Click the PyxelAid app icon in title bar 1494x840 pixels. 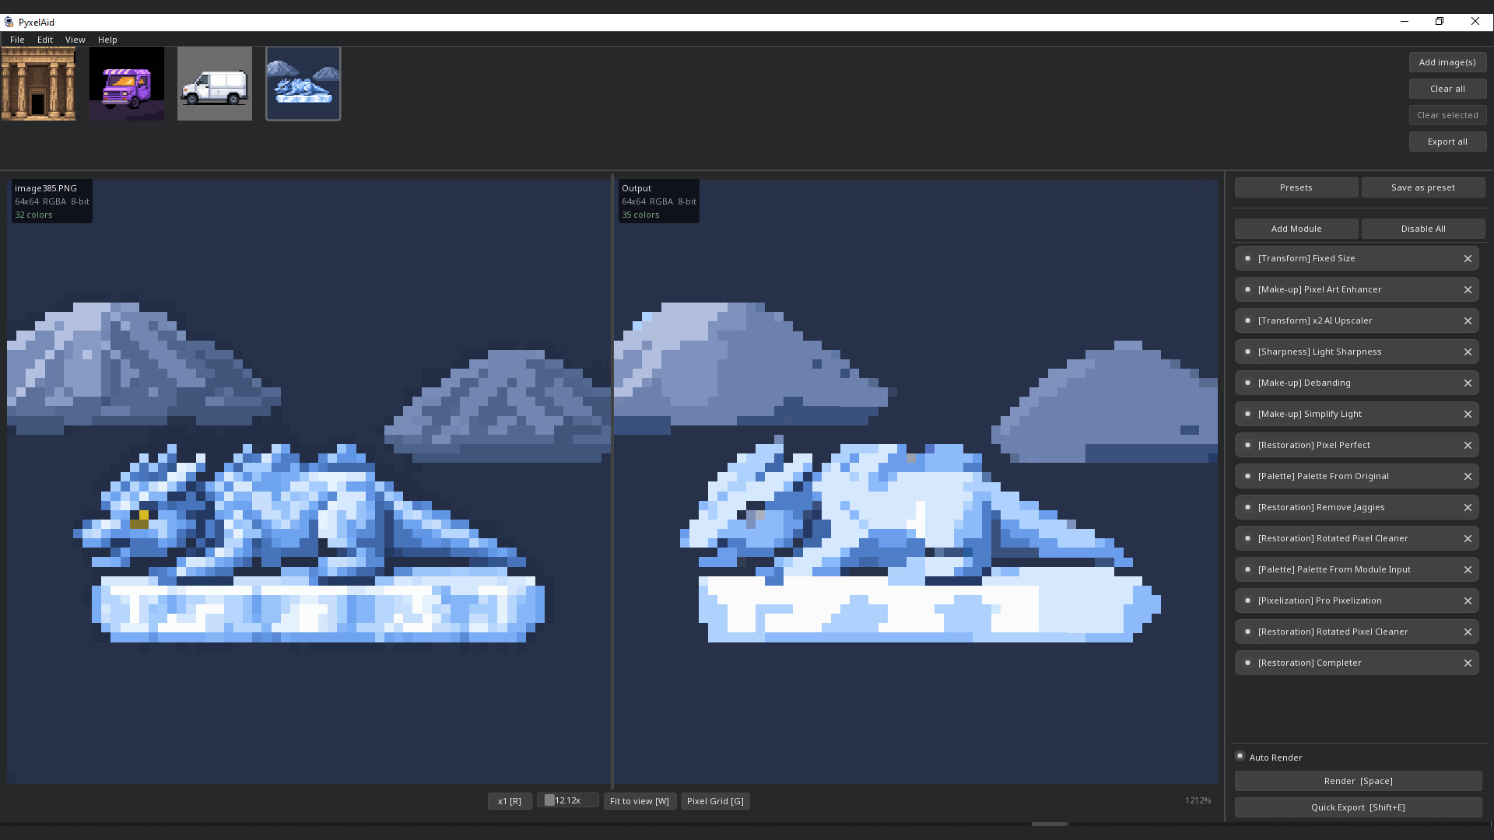9,22
